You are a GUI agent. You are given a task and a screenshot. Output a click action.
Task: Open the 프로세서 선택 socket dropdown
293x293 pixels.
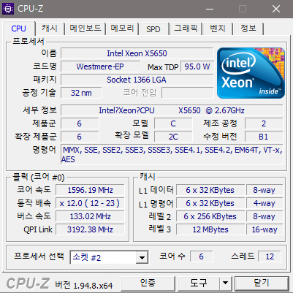coord(109,257)
